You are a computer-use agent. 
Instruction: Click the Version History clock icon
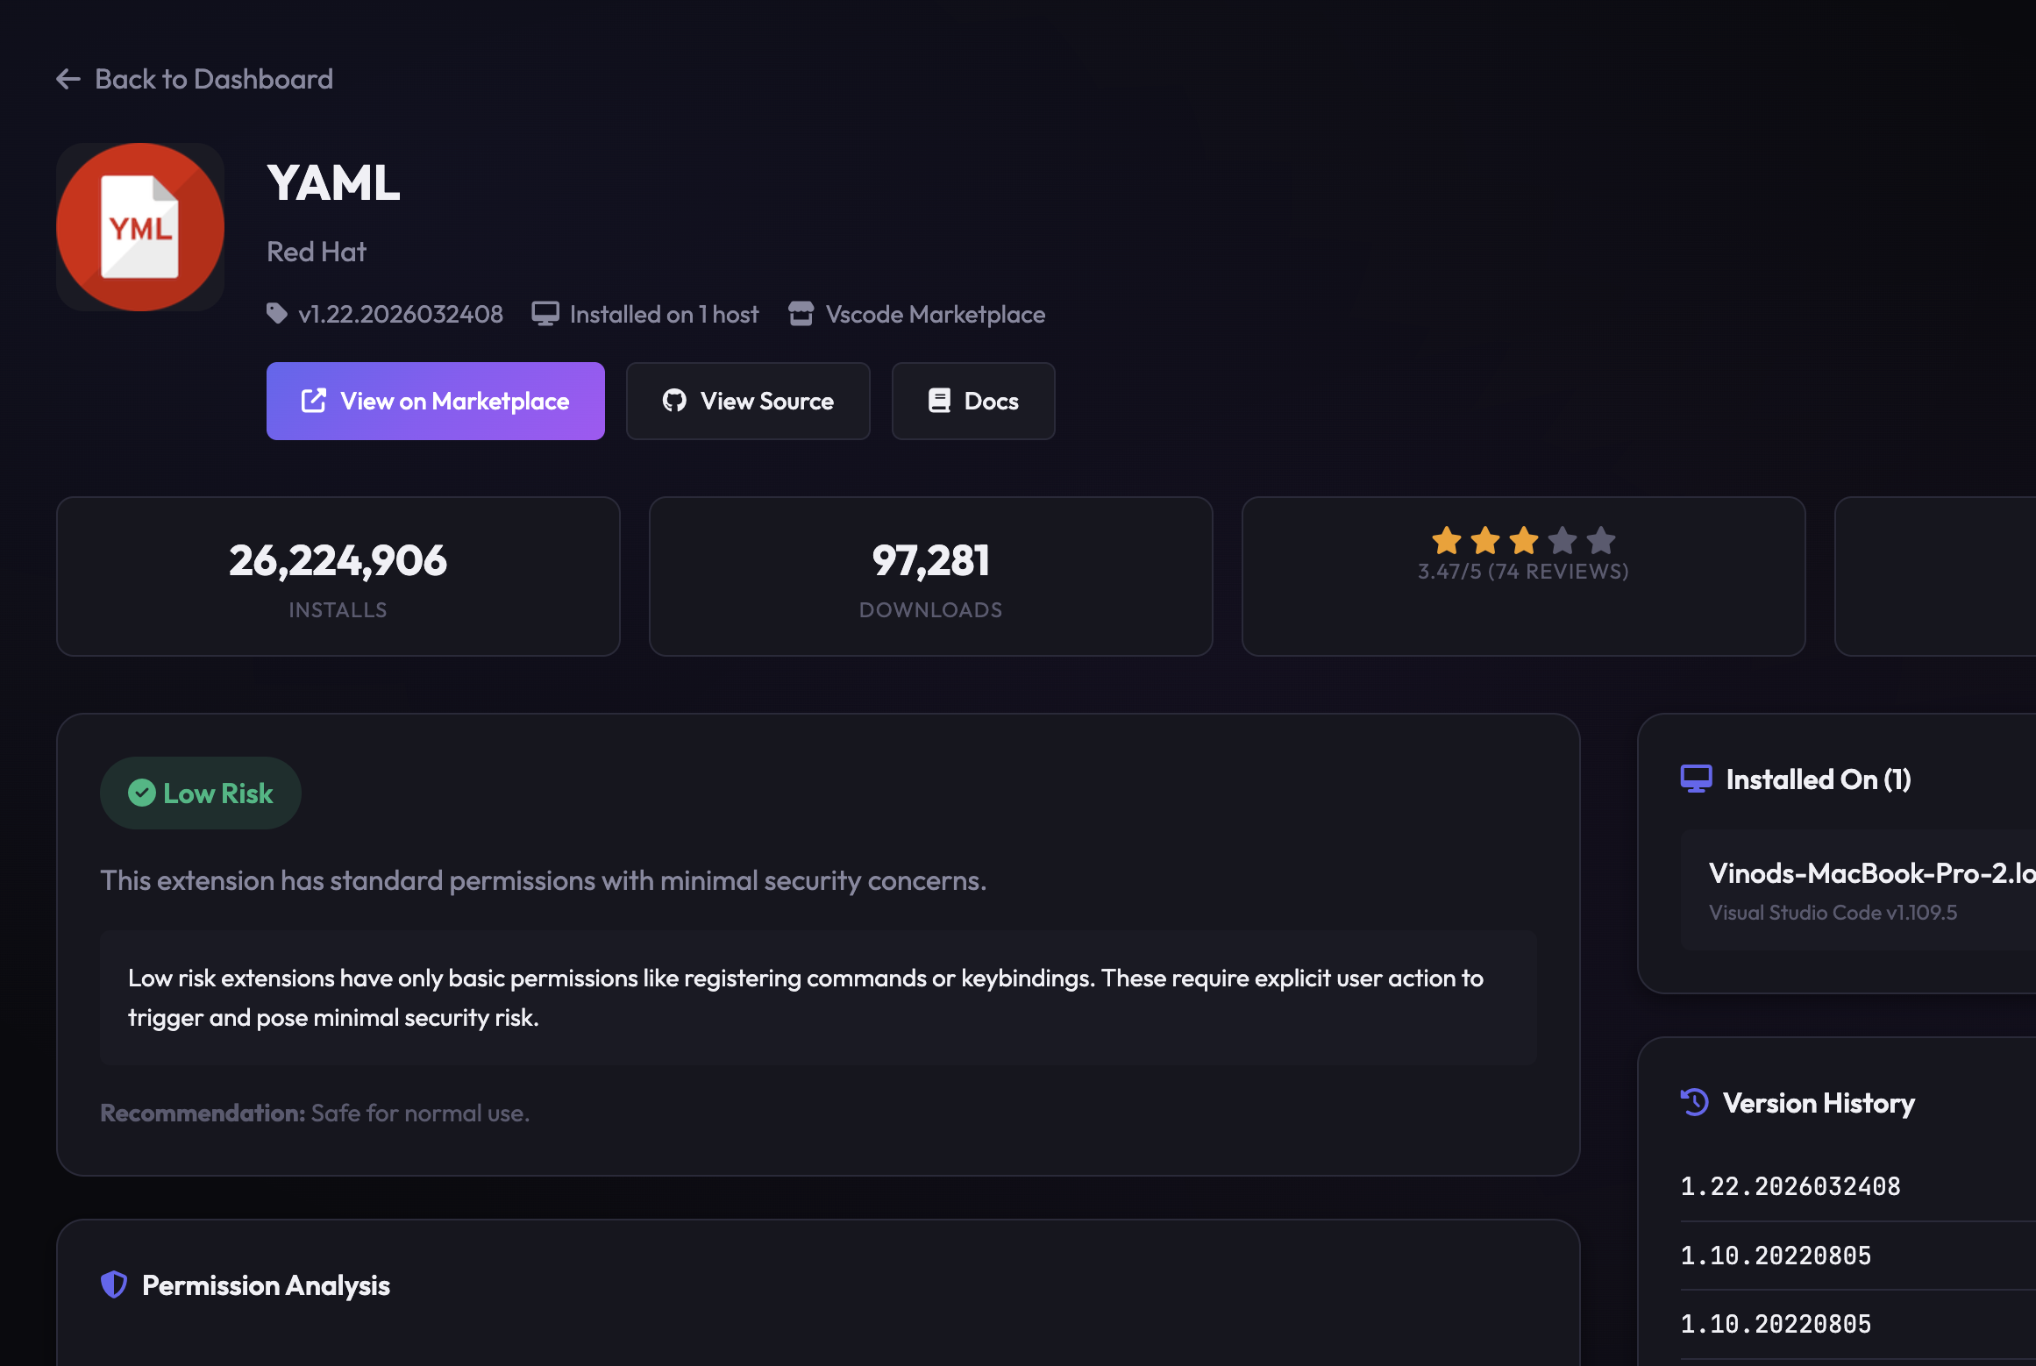1695,1103
